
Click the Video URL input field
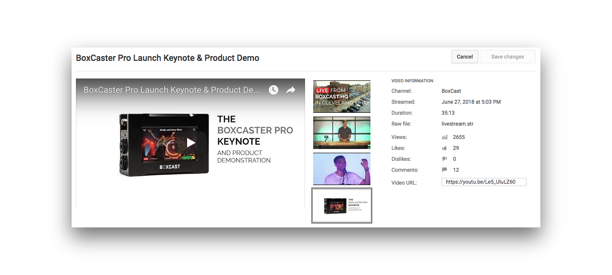484,182
